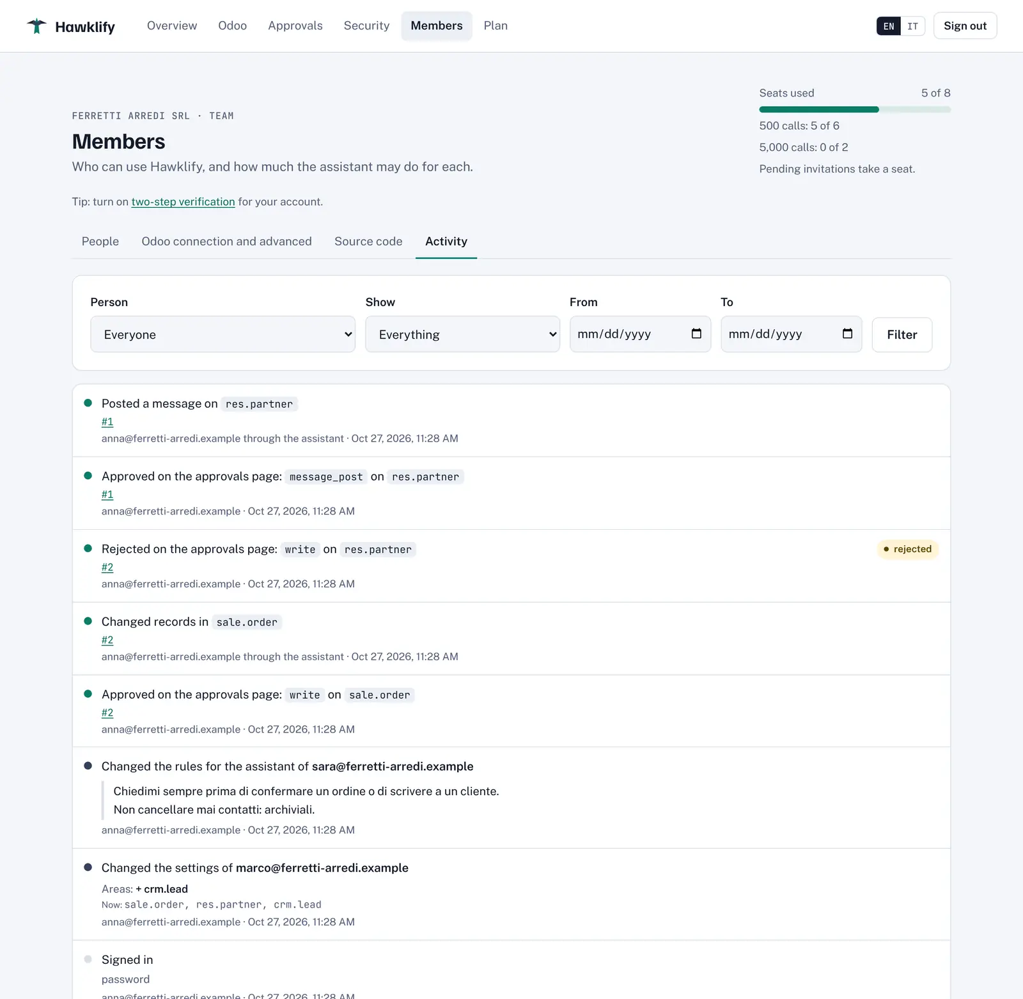Click the Hawklify bird logo icon
Image resolution: width=1023 pixels, height=999 pixels.
point(37,26)
